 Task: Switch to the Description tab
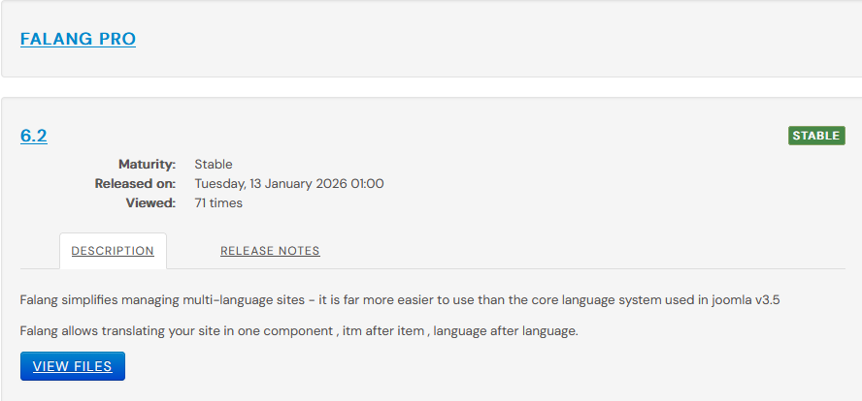[x=113, y=251]
